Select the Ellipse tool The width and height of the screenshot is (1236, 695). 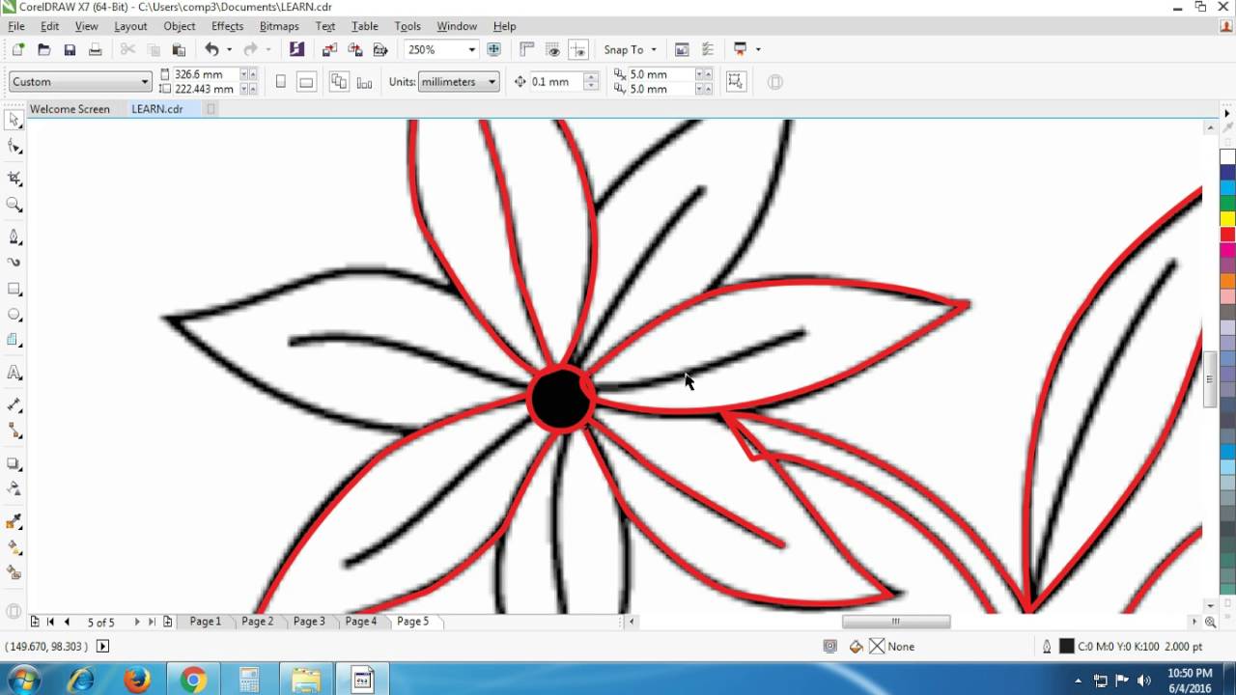(14, 314)
